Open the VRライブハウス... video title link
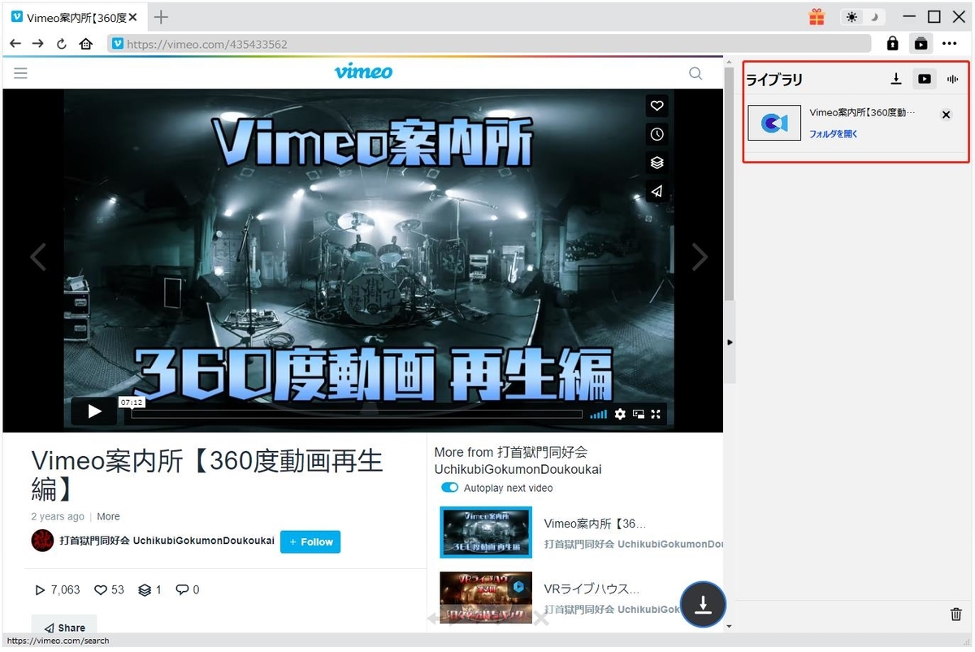Viewport: 975px width, 652px height. [x=591, y=589]
